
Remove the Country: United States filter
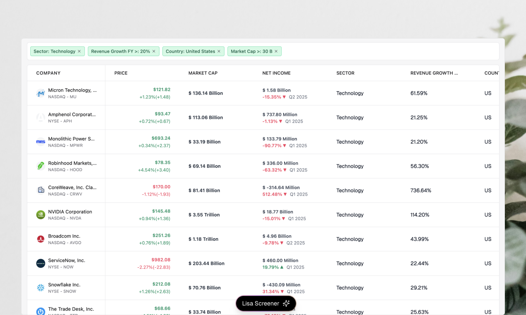pyautogui.click(x=219, y=51)
